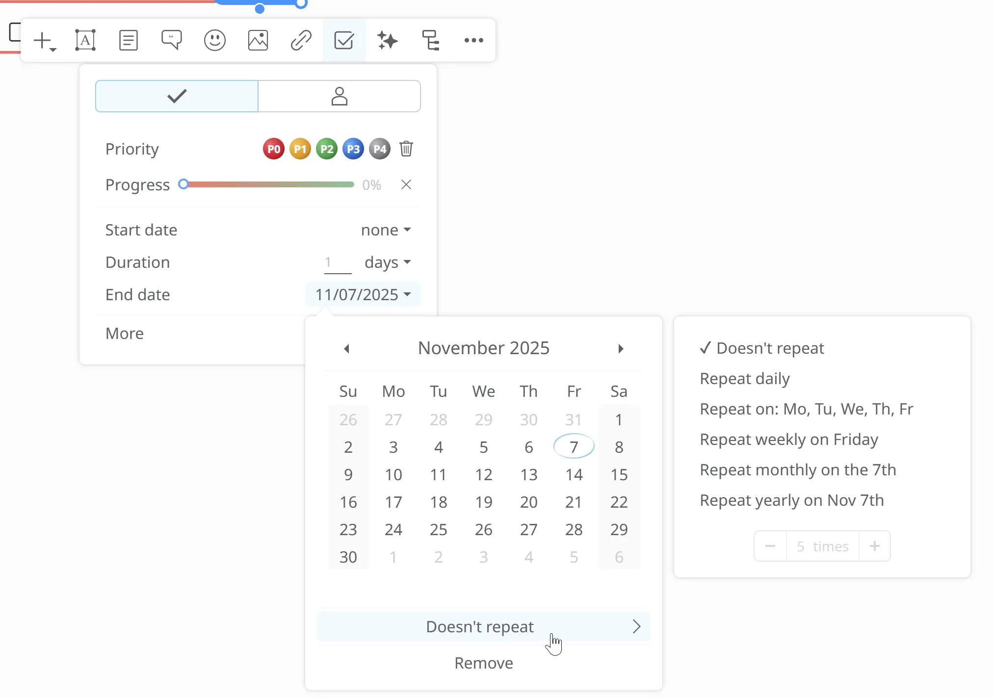The image size is (994, 698).
Task: Click the insert image toolbar icon
Action: tap(258, 41)
